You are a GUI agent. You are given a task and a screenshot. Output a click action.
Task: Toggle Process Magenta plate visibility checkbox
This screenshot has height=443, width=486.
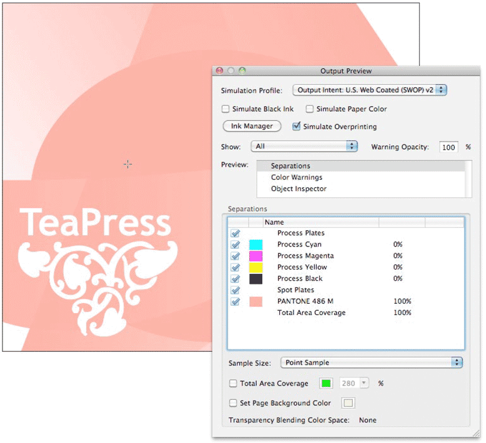pyautogui.click(x=236, y=256)
